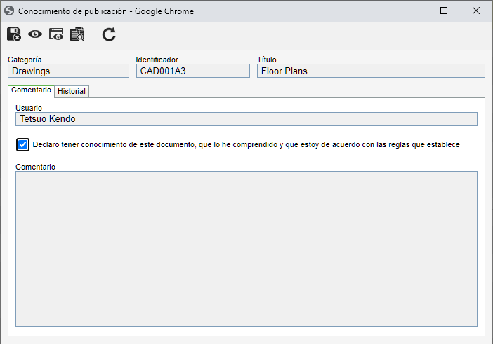Click the globe icon in the title bar

click(x=9, y=11)
